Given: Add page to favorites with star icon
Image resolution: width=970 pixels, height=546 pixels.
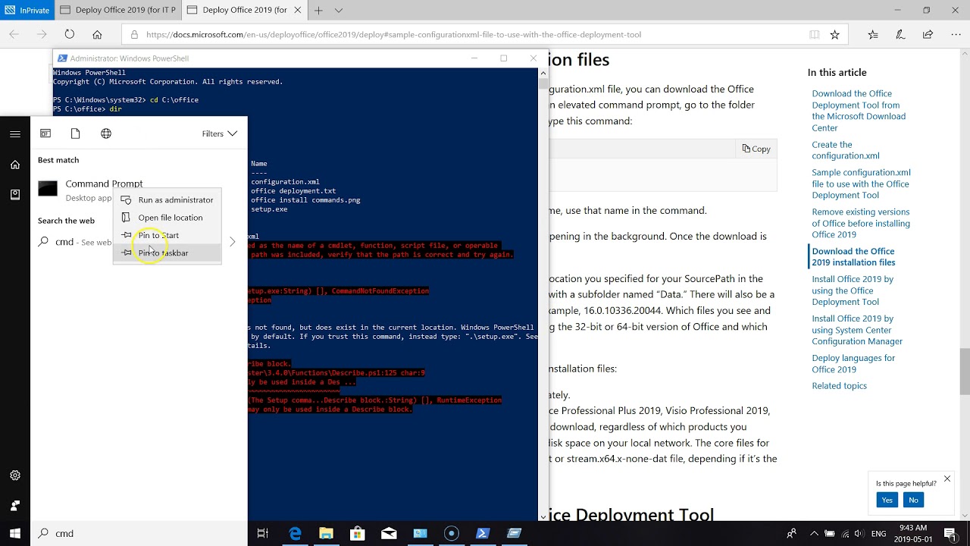Looking at the screenshot, I should coord(834,34).
